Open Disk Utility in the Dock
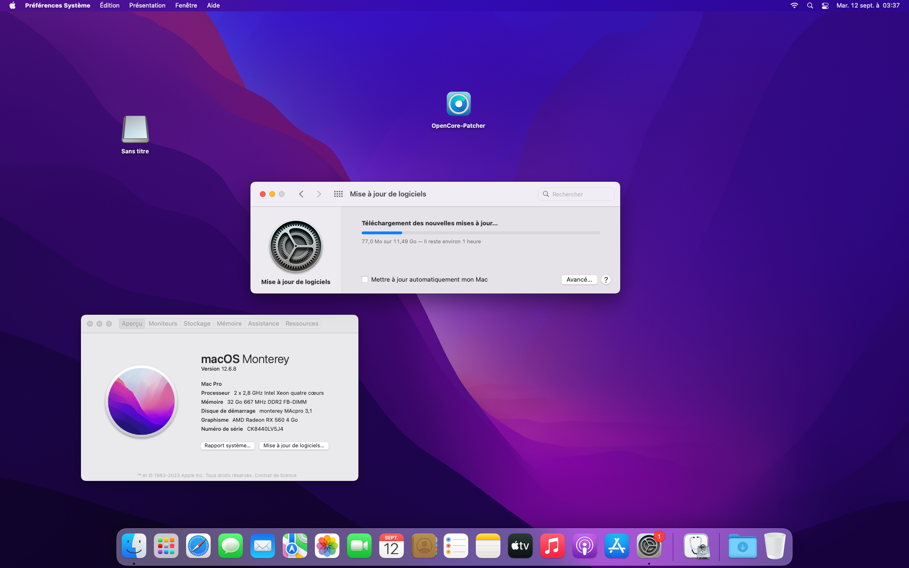This screenshot has width=909, height=568. coord(696,546)
